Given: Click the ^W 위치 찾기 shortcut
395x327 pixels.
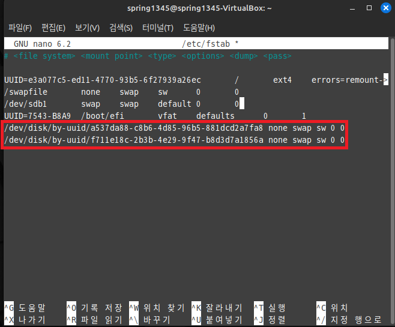Looking at the screenshot, I should click(157, 308).
